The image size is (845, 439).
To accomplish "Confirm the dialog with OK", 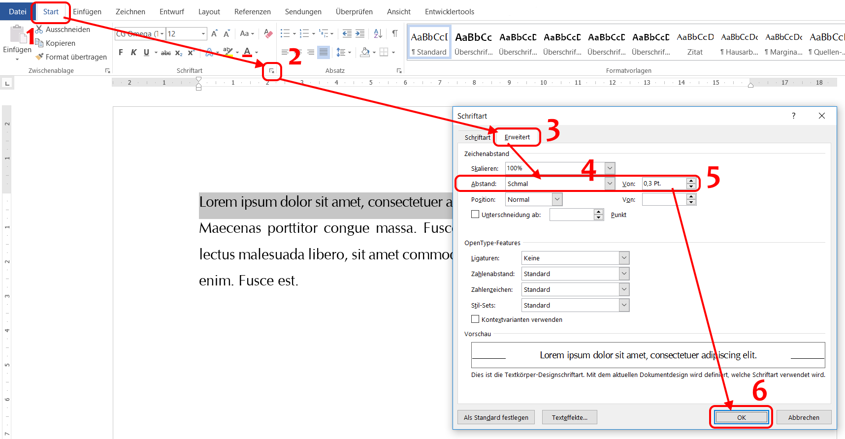I will coord(741,417).
